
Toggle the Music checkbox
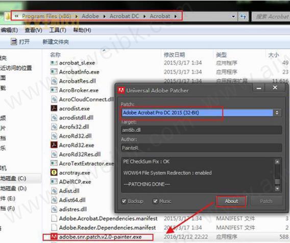click(x=155, y=201)
